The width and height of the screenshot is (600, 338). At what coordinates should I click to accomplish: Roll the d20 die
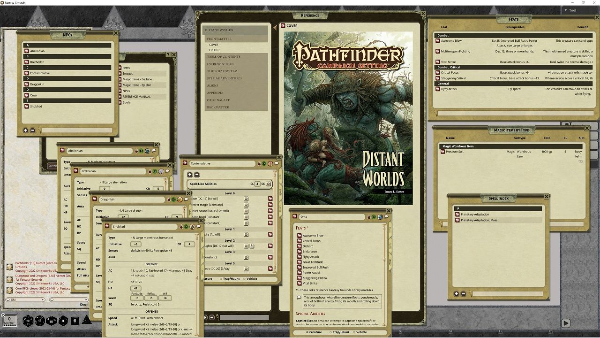28,321
